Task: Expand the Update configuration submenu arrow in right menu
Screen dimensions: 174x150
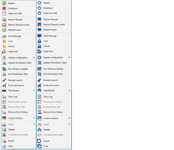Action: point(69,57)
